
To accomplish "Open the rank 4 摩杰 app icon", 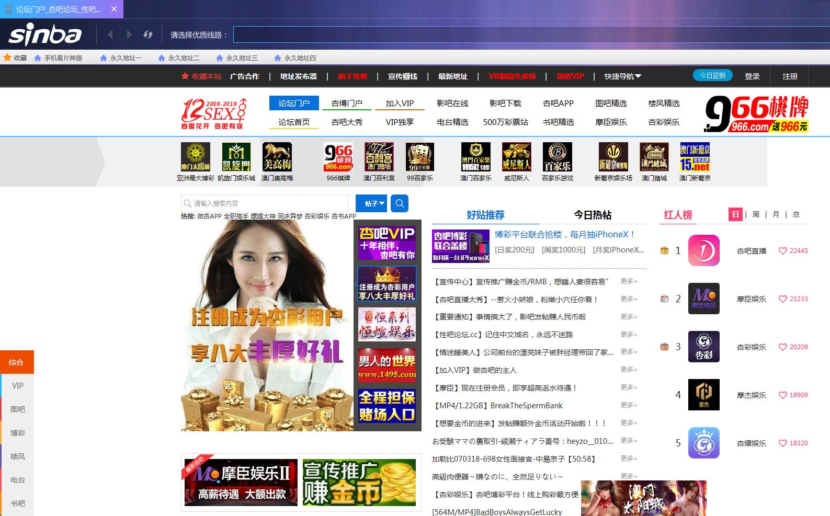I will [703, 395].
